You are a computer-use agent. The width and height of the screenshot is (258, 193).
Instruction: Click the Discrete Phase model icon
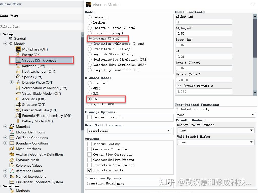coord(18,82)
